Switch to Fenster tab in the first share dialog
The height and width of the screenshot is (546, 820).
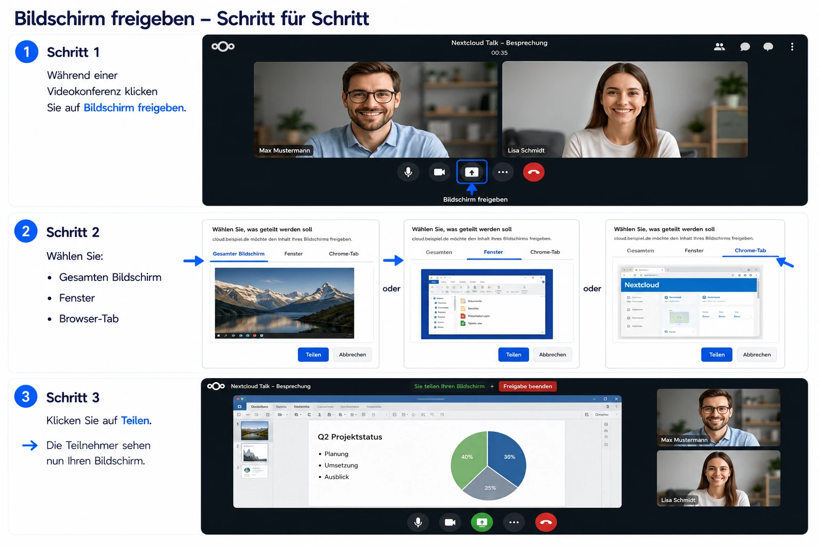point(294,254)
